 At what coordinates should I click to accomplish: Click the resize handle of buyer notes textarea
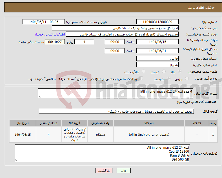click(16, 161)
